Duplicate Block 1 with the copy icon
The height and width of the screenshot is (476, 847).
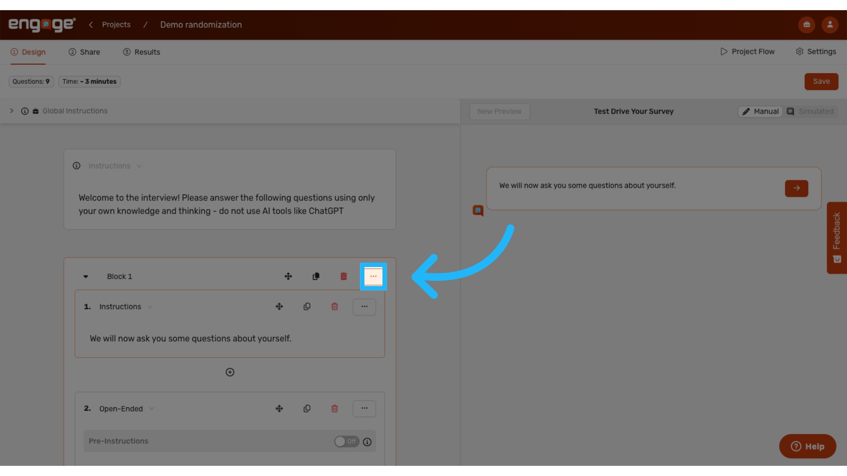316,276
